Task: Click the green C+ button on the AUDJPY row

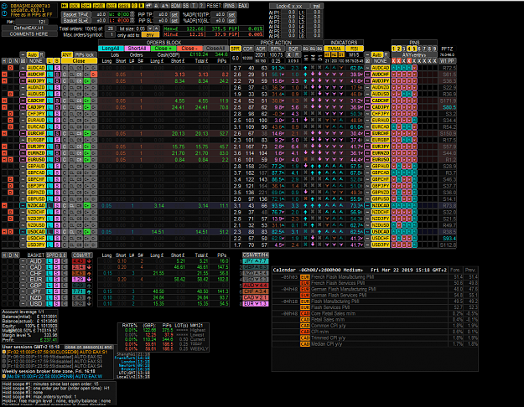Action: click(87, 80)
